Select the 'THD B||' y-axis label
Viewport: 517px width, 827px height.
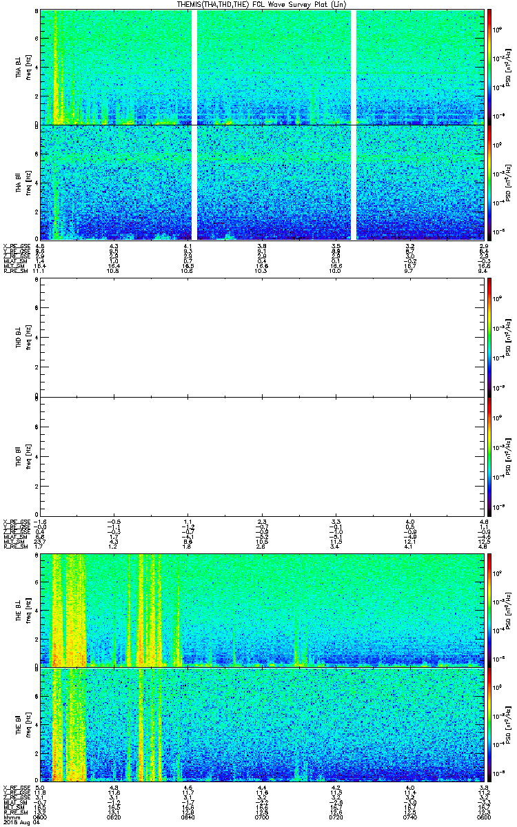(x=20, y=456)
